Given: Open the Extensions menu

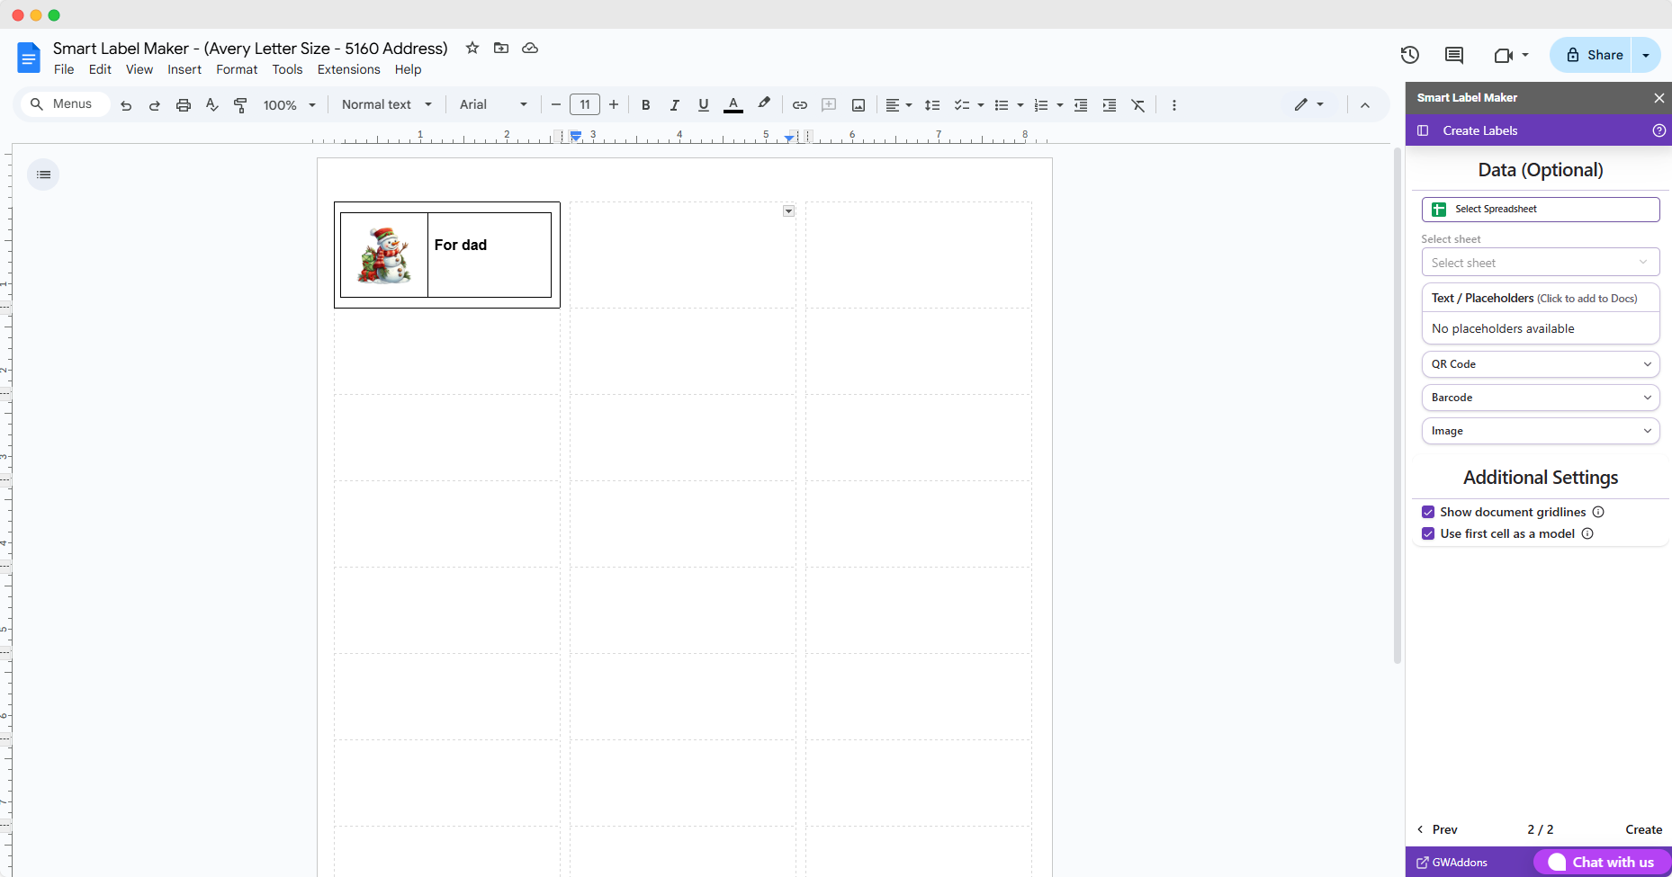Looking at the screenshot, I should tap(349, 69).
